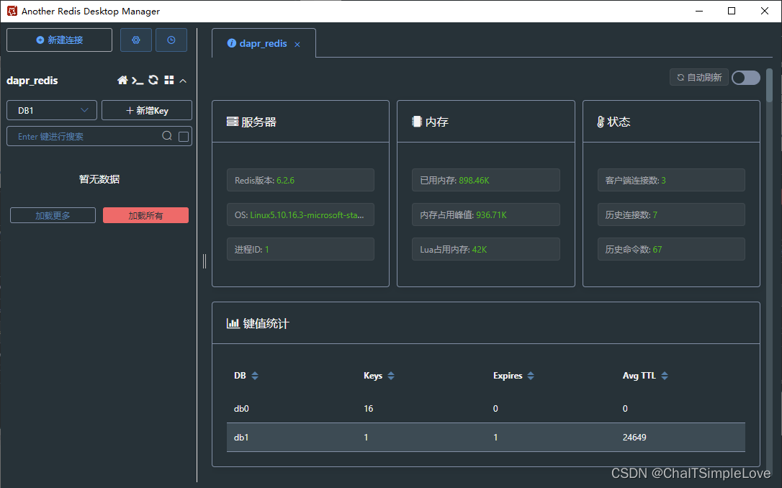Click the 历史命令数 67 field
The height and width of the screenshot is (488, 782).
coord(671,249)
